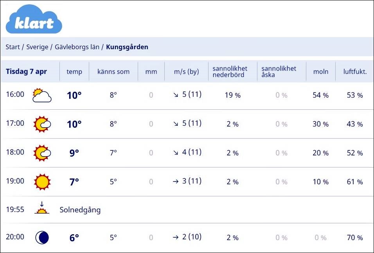This screenshot has width=374, height=253.
Task: Click the sannolikhet nederbörd column header
Action: tap(230, 71)
